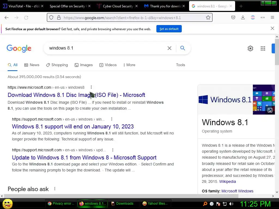The width and height of the screenshot is (279, 209).
Task: Open options for the microsoft.com windows8 result
Action: (91, 87)
